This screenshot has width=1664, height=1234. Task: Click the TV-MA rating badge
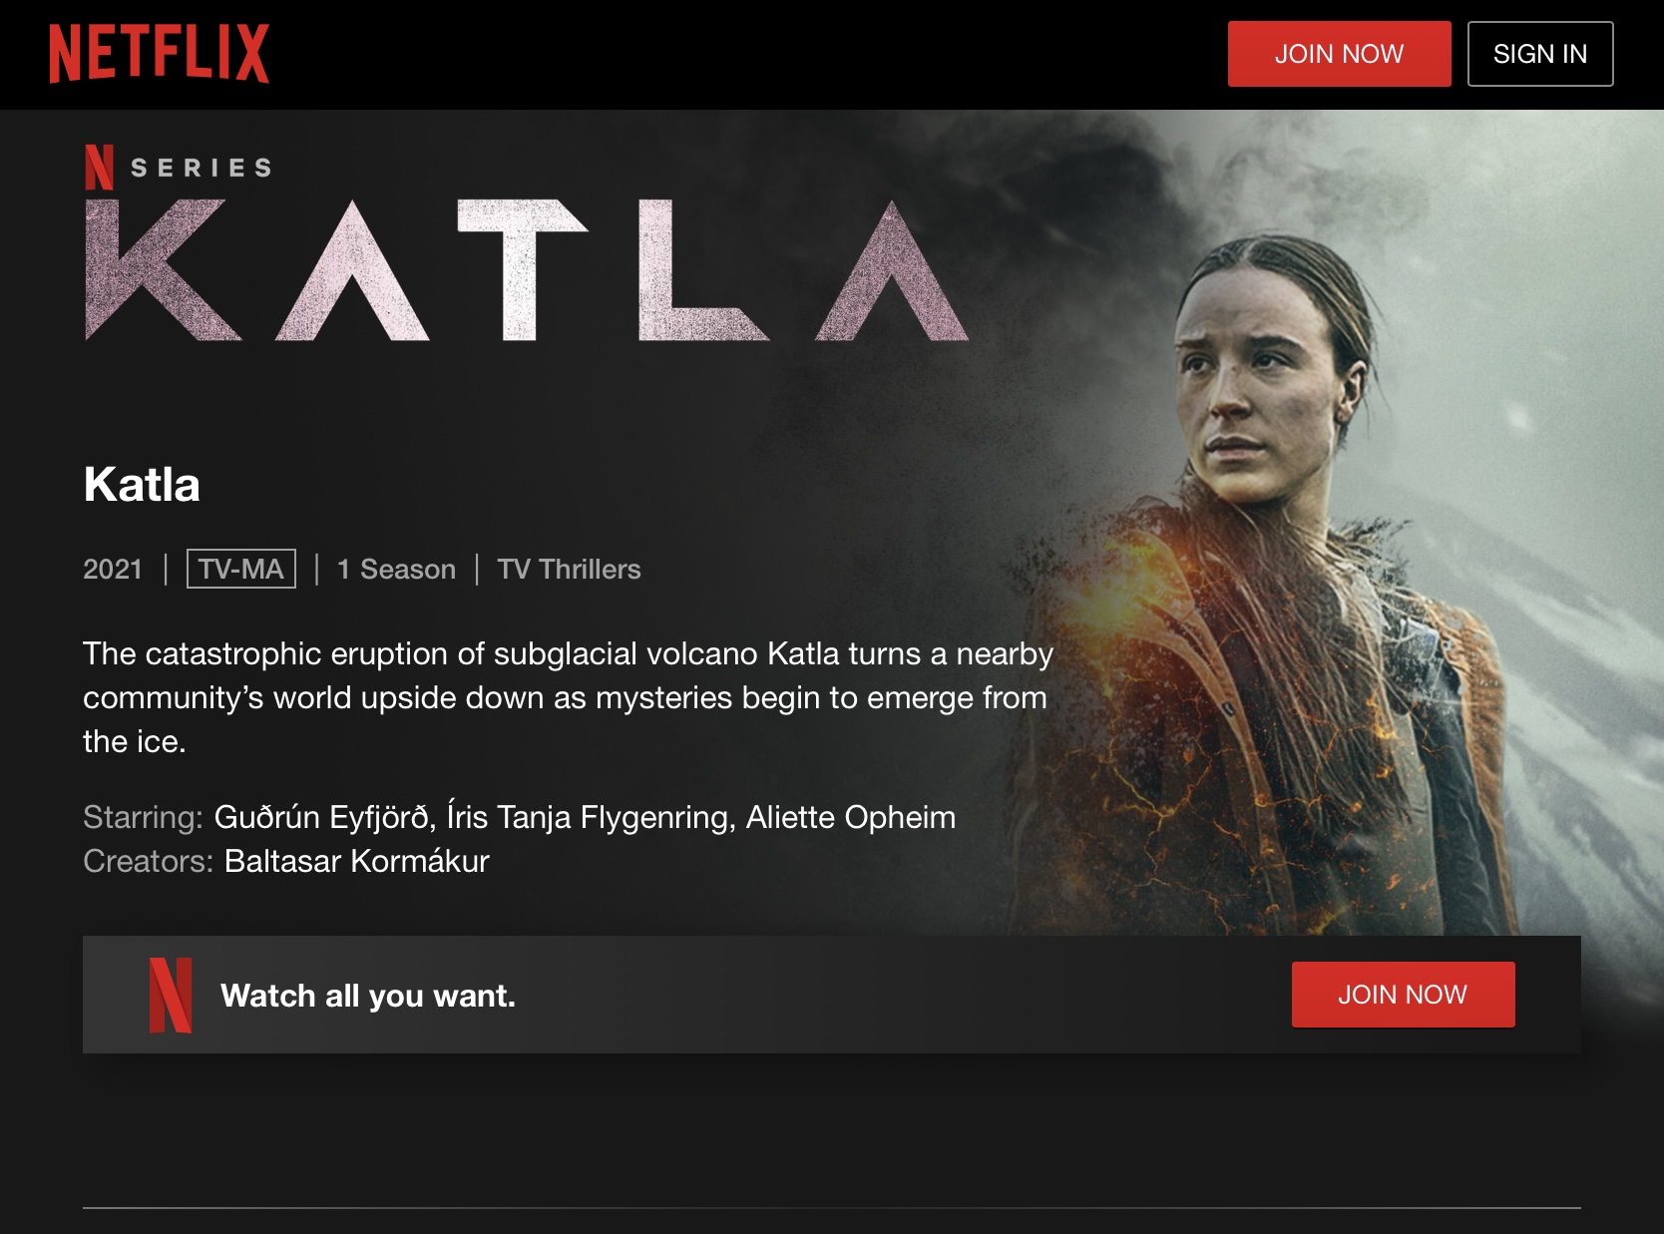pyautogui.click(x=241, y=569)
